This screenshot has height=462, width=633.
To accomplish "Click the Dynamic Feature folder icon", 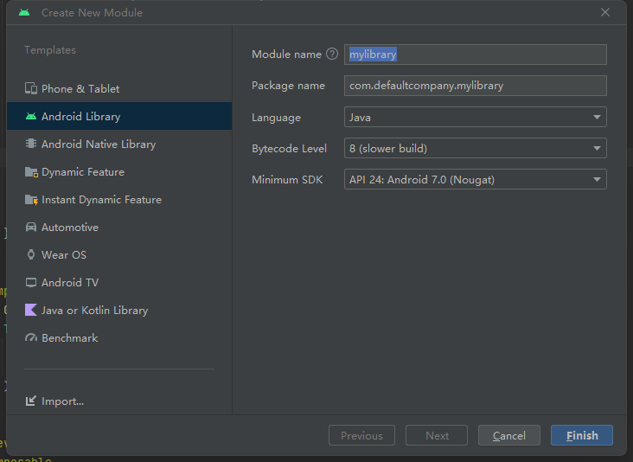I will [31, 172].
